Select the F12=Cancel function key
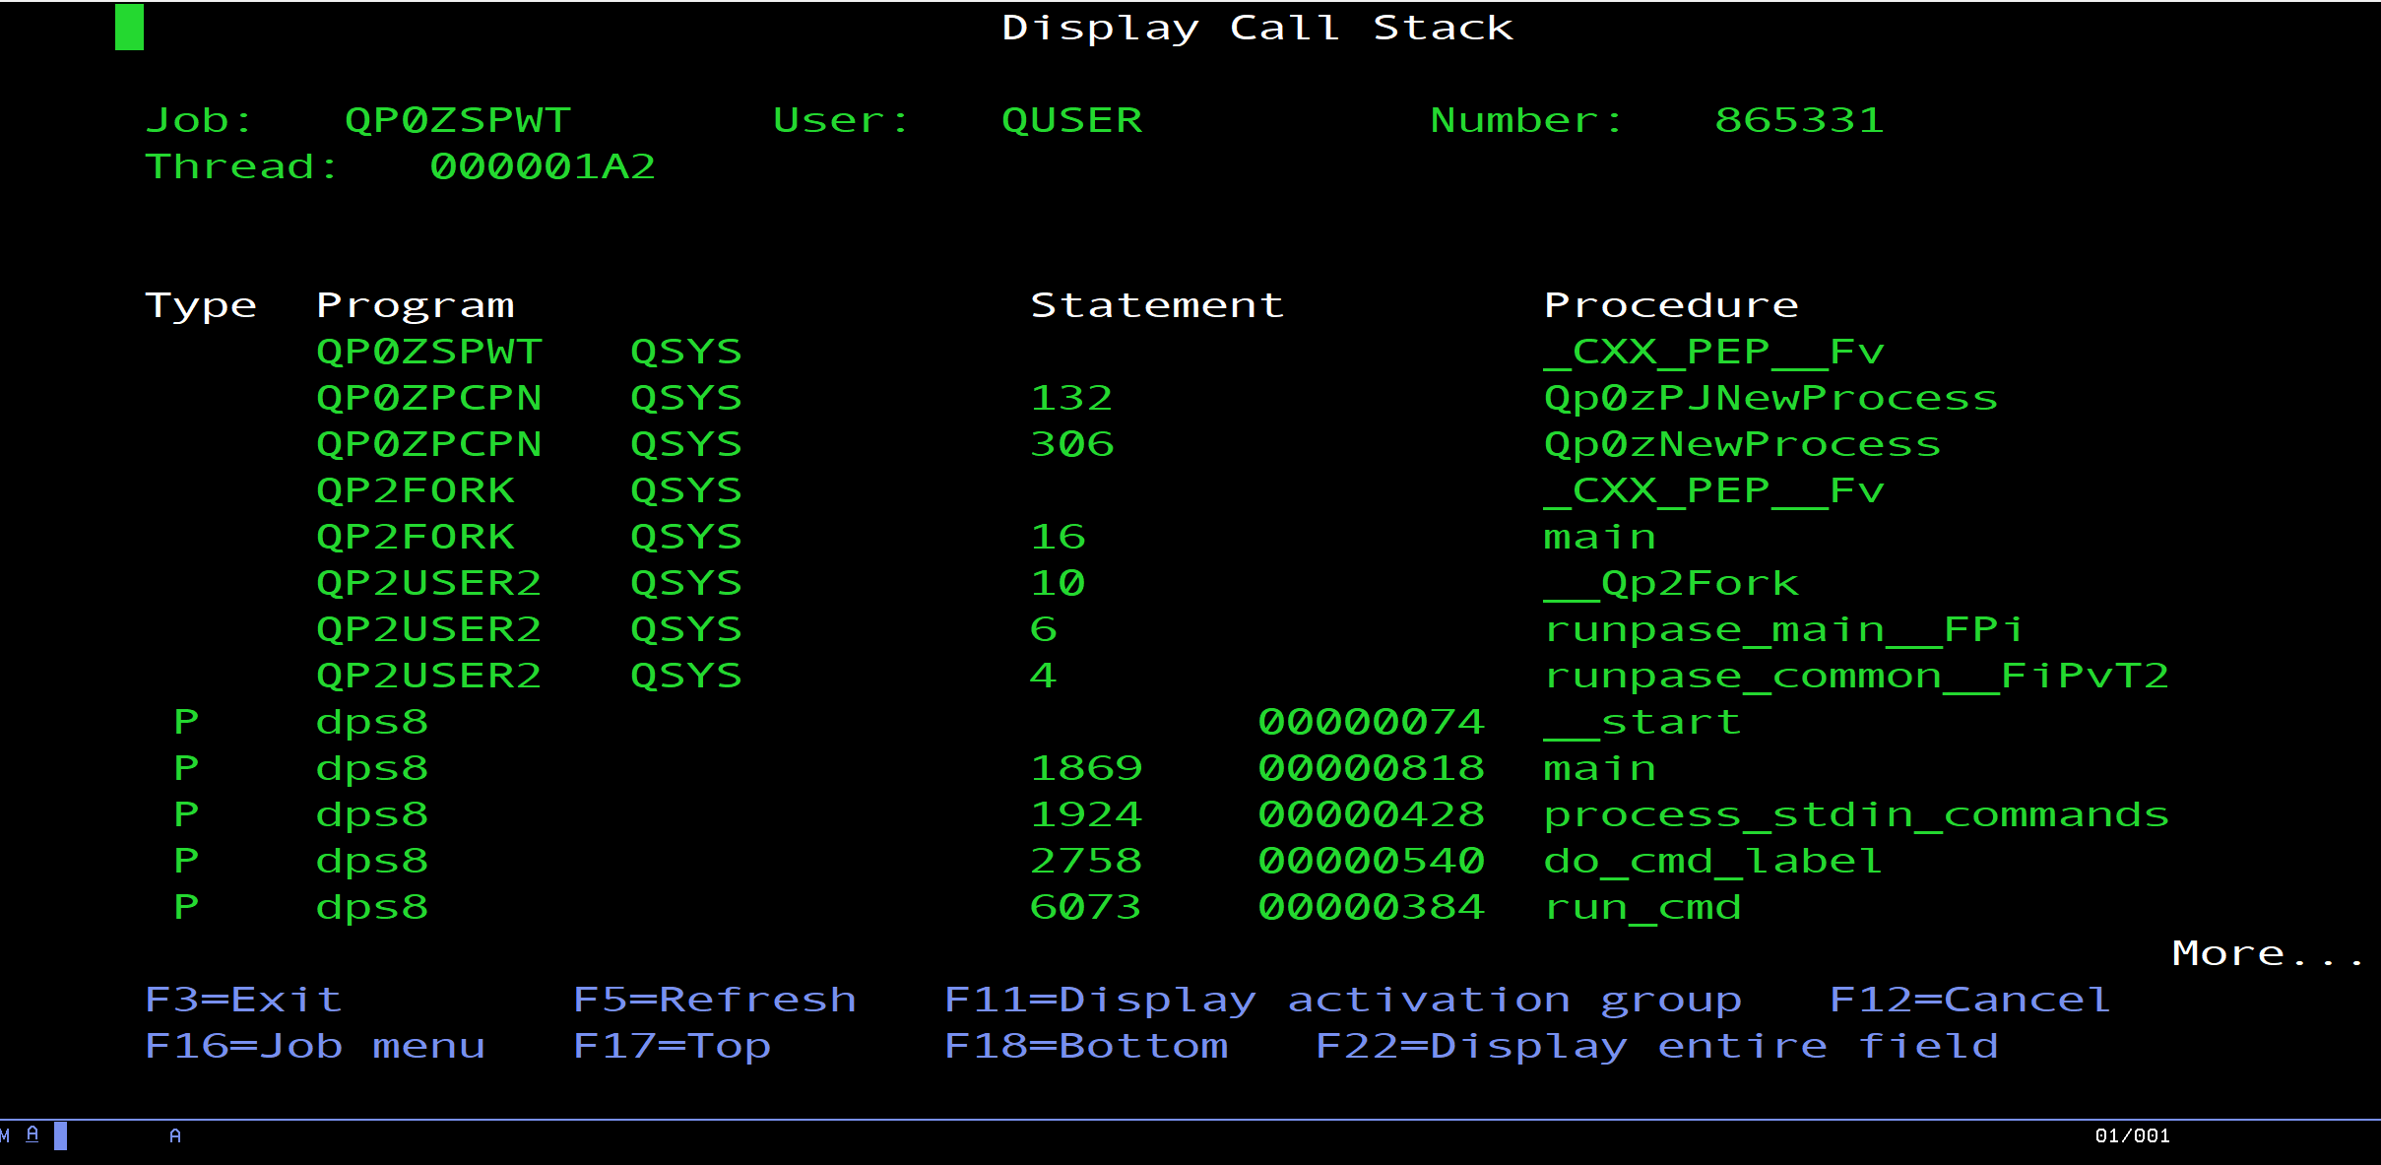The width and height of the screenshot is (2381, 1165). click(1969, 1000)
